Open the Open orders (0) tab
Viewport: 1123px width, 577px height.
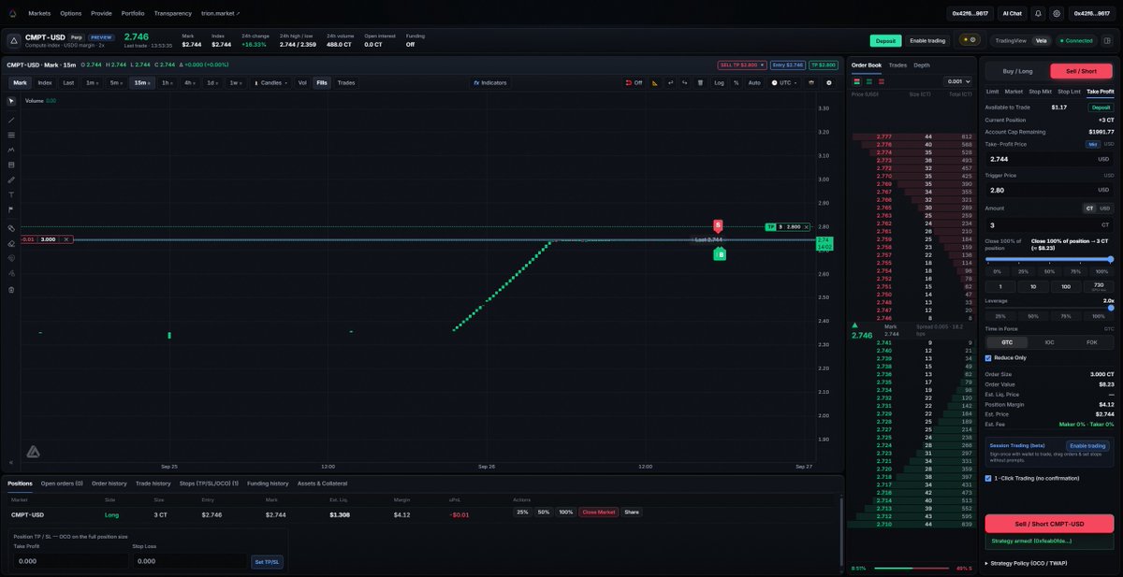pyautogui.click(x=62, y=483)
